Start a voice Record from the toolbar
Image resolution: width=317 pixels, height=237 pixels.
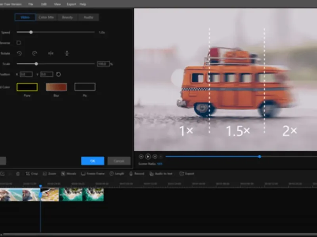click(136, 173)
